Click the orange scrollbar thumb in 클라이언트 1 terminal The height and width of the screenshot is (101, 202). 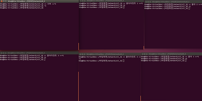pyautogui.click(x=144, y=48)
